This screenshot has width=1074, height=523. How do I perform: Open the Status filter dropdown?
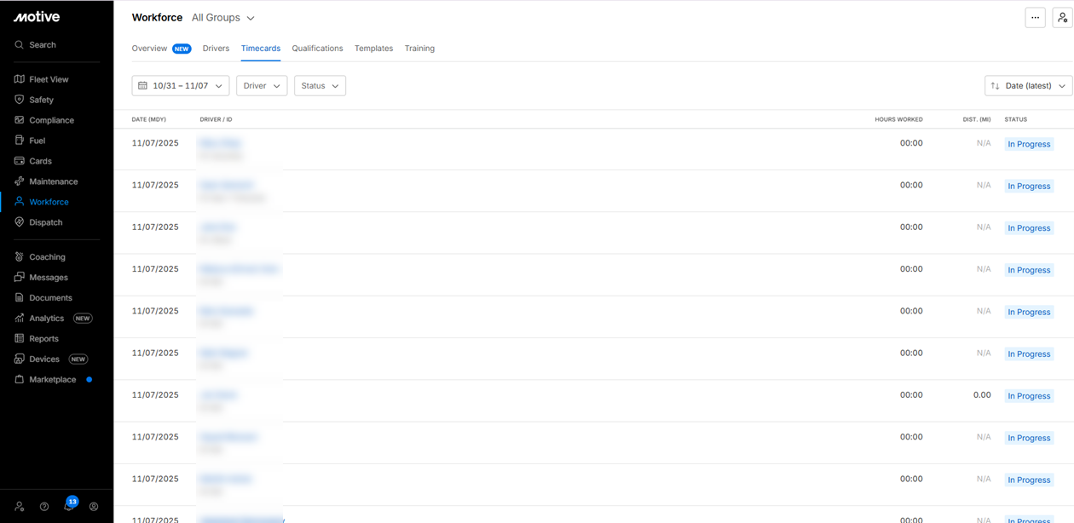pos(320,86)
